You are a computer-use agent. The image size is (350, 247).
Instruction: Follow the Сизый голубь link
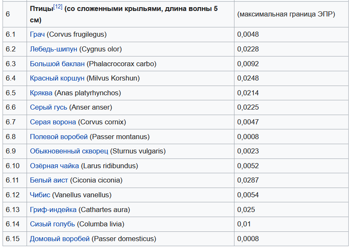(x=52, y=224)
